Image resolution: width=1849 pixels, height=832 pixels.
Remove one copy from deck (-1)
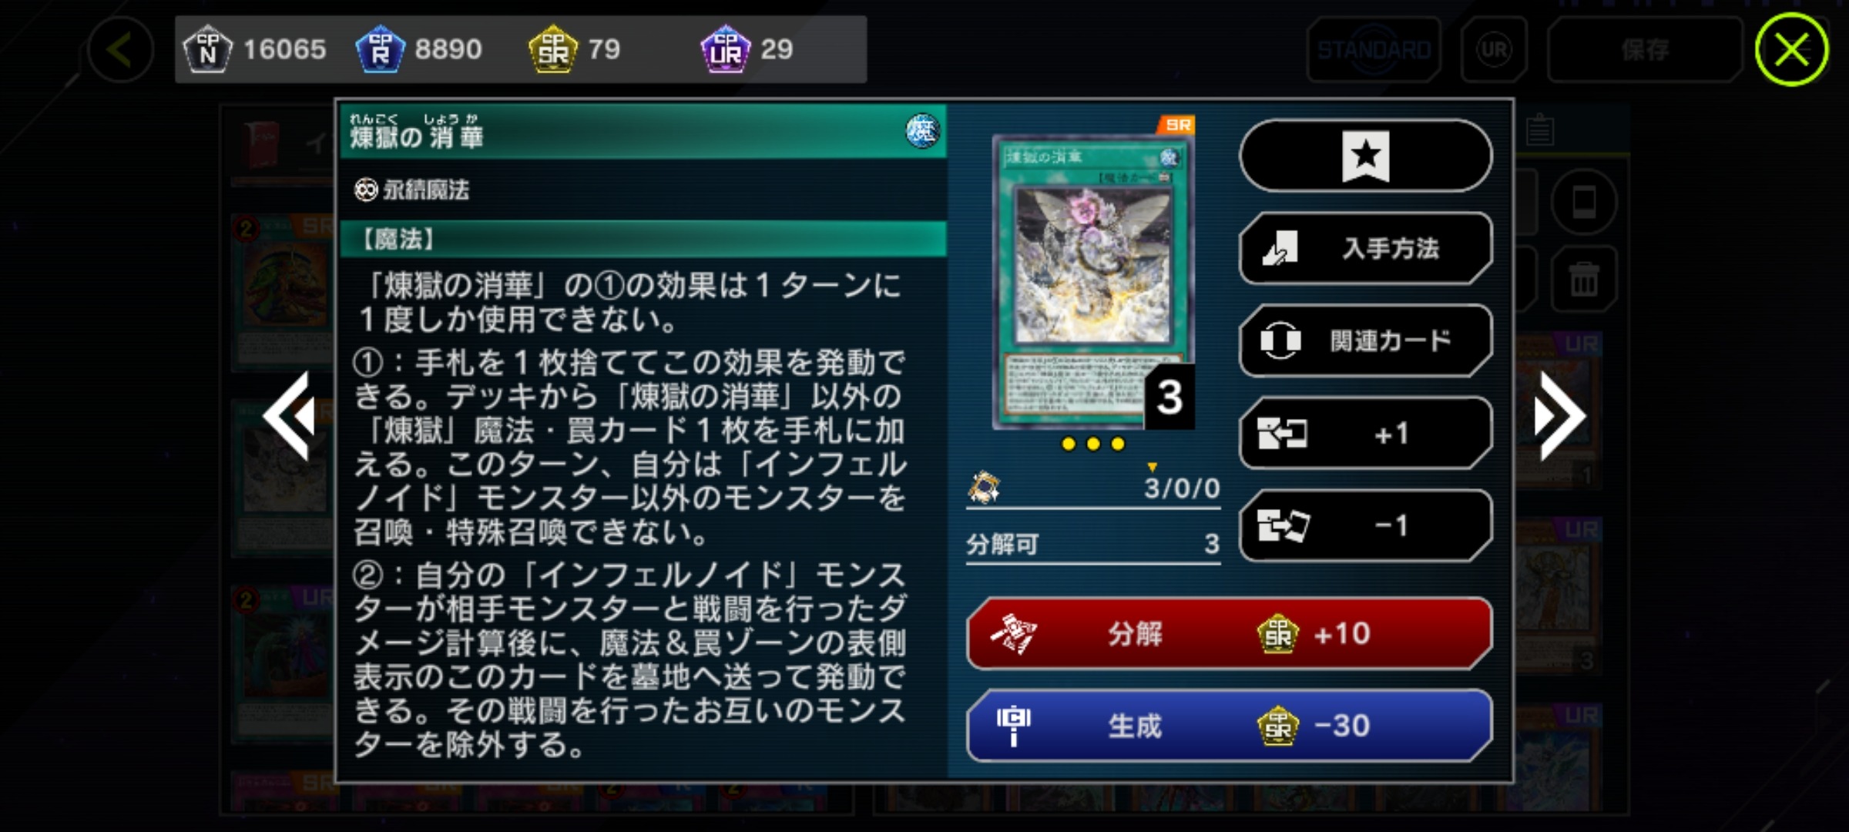pos(1366,525)
